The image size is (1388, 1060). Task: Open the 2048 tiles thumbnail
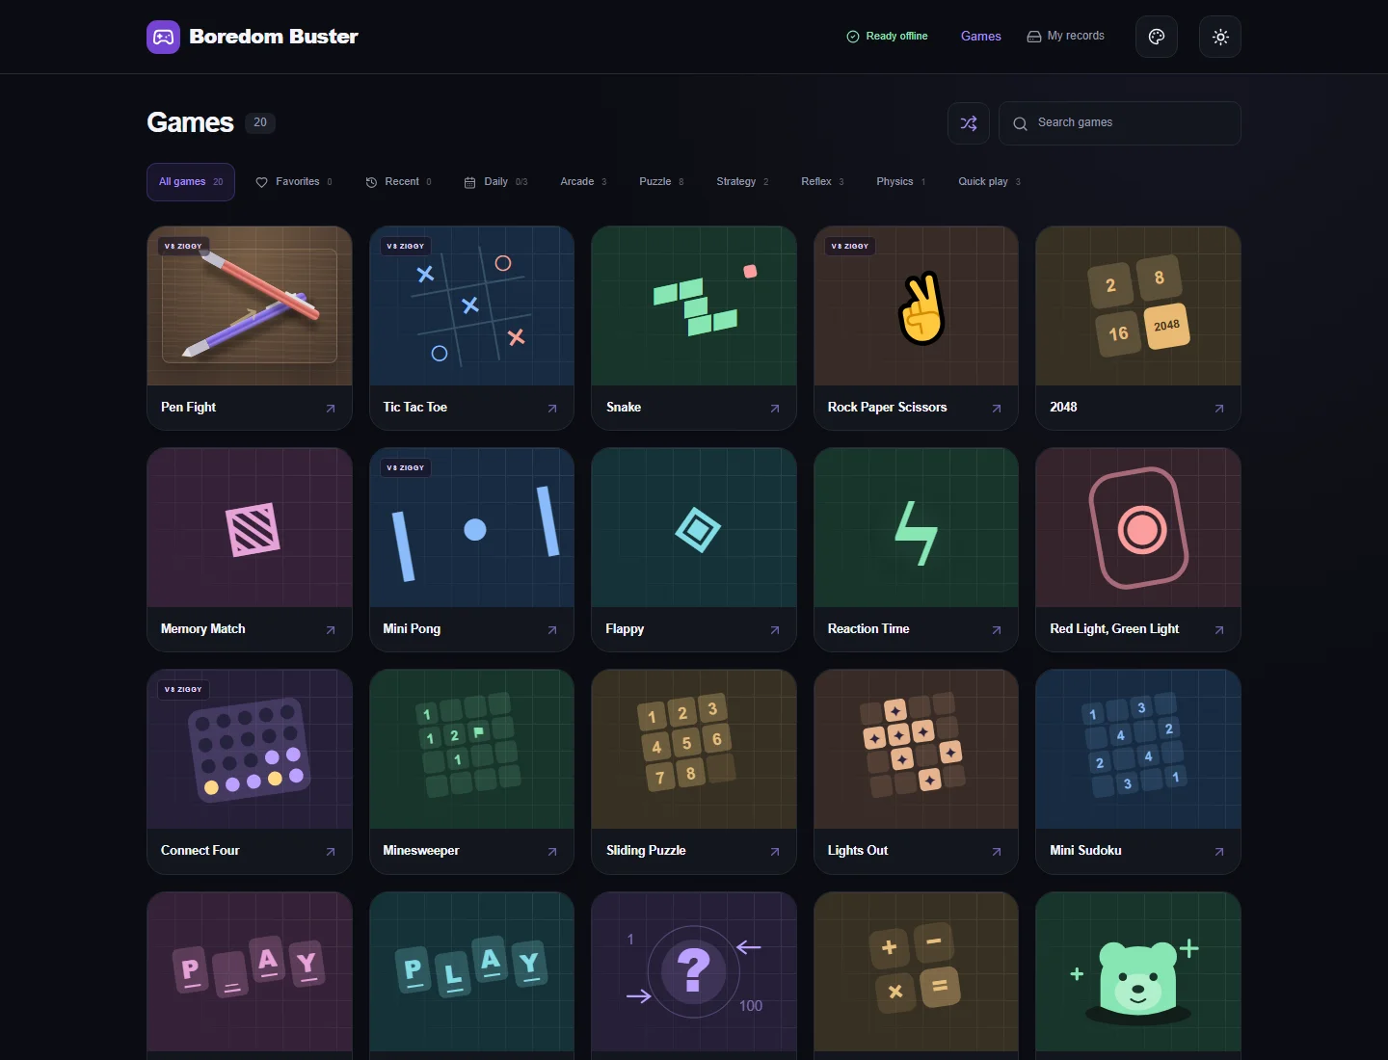pos(1138,306)
